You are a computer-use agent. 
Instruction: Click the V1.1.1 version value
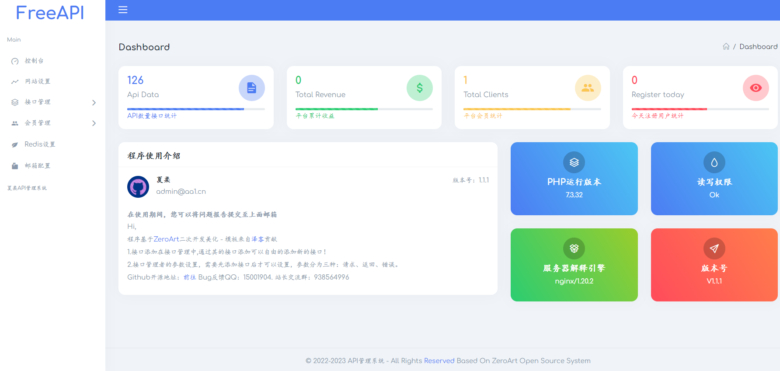(714, 281)
